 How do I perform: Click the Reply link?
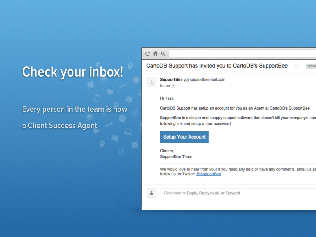(192, 193)
